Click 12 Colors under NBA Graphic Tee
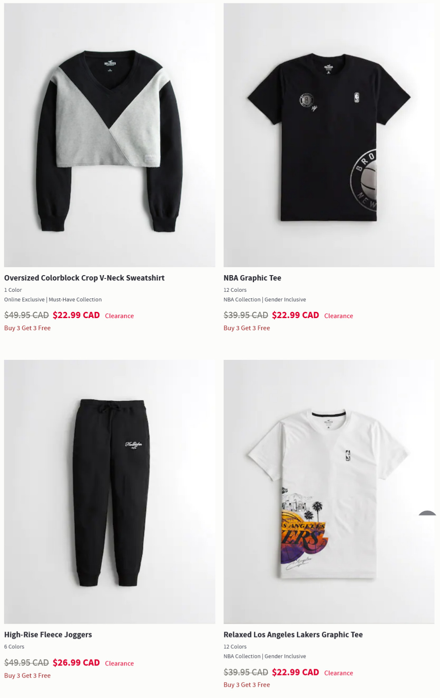 235,290
